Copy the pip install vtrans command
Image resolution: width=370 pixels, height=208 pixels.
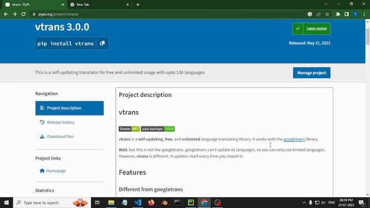coord(102,43)
